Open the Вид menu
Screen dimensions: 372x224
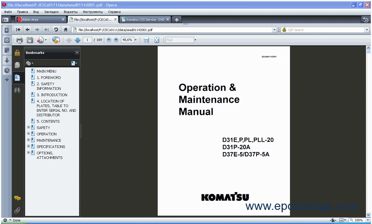click(36, 12)
